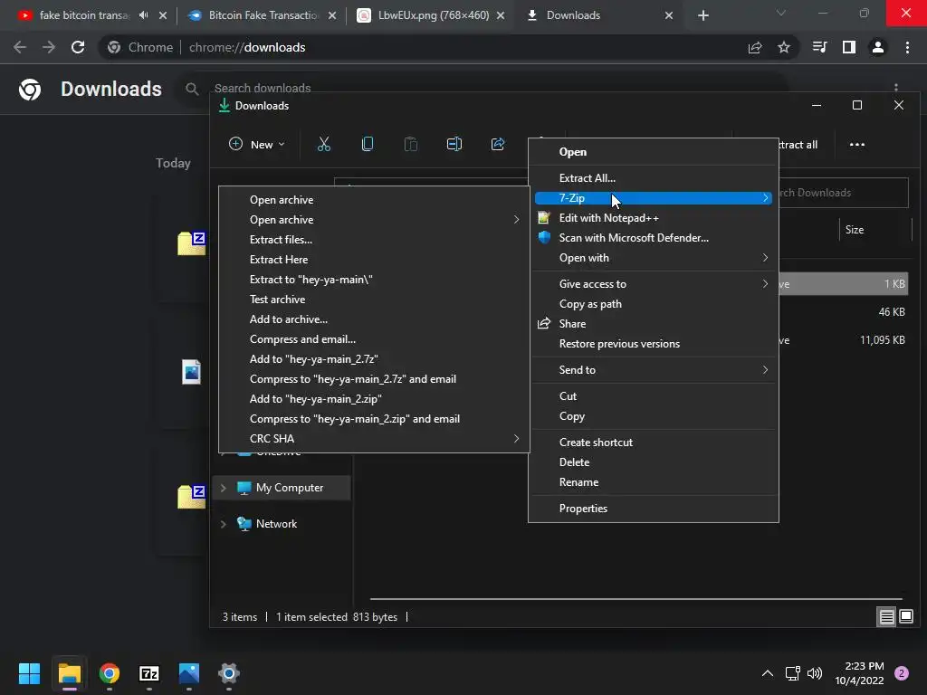Screen dimensions: 927x695
Task: Click the volume icon in system tray
Action: click(x=815, y=673)
